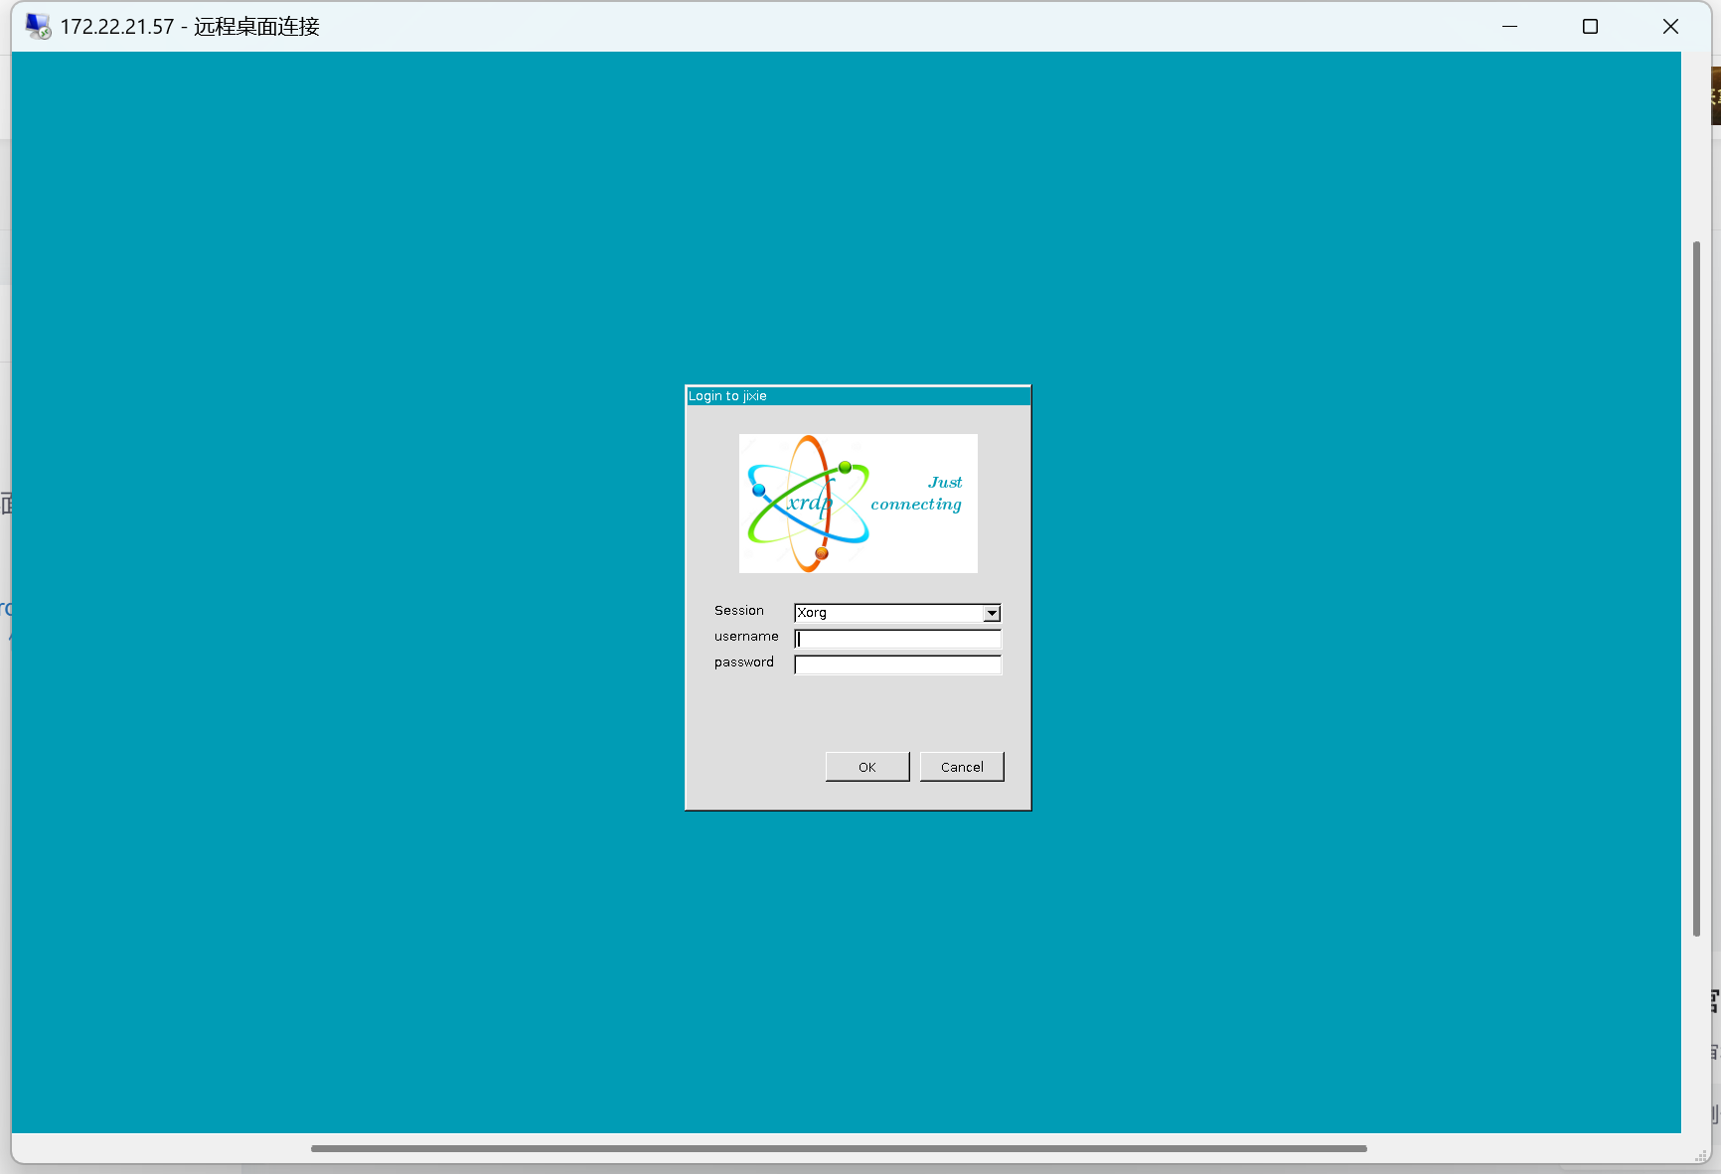Select the Xorg session combo box
Viewport: 1721px width, 1174px height.
click(x=897, y=613)
